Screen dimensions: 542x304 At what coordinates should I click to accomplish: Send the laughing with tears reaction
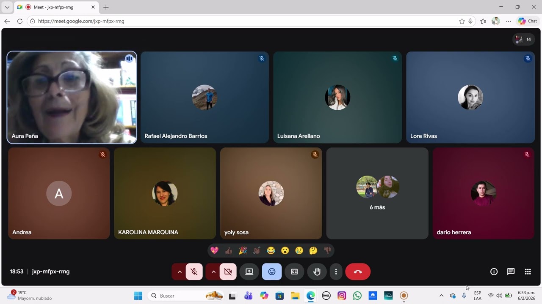[271, 251]
